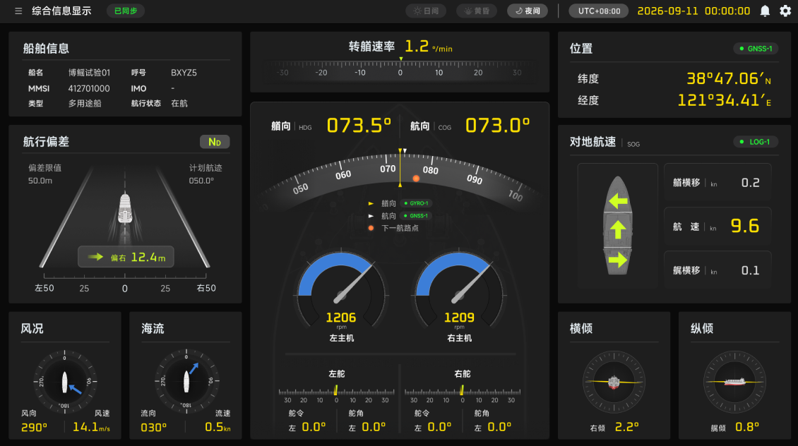The image size is (798, 446).
Task: Select the GNSS-1 course source tag under compass
Action: point(416,216)
